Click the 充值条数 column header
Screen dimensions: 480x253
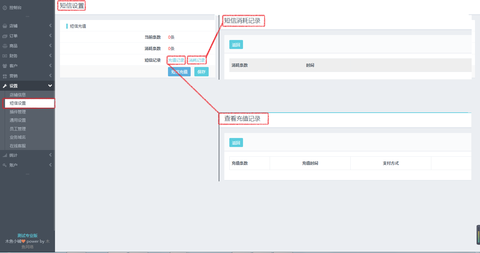[240, 163]
